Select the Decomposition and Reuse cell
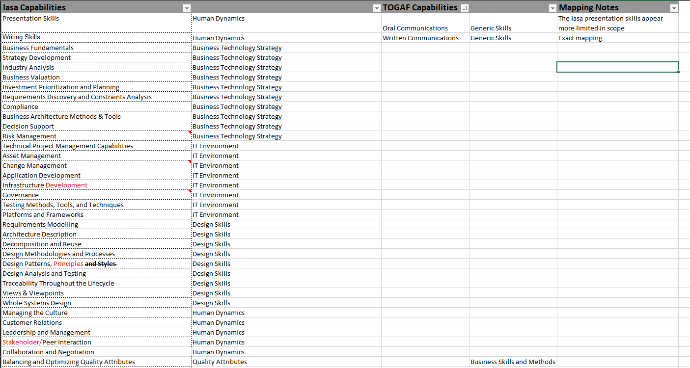 click(96, 244)
